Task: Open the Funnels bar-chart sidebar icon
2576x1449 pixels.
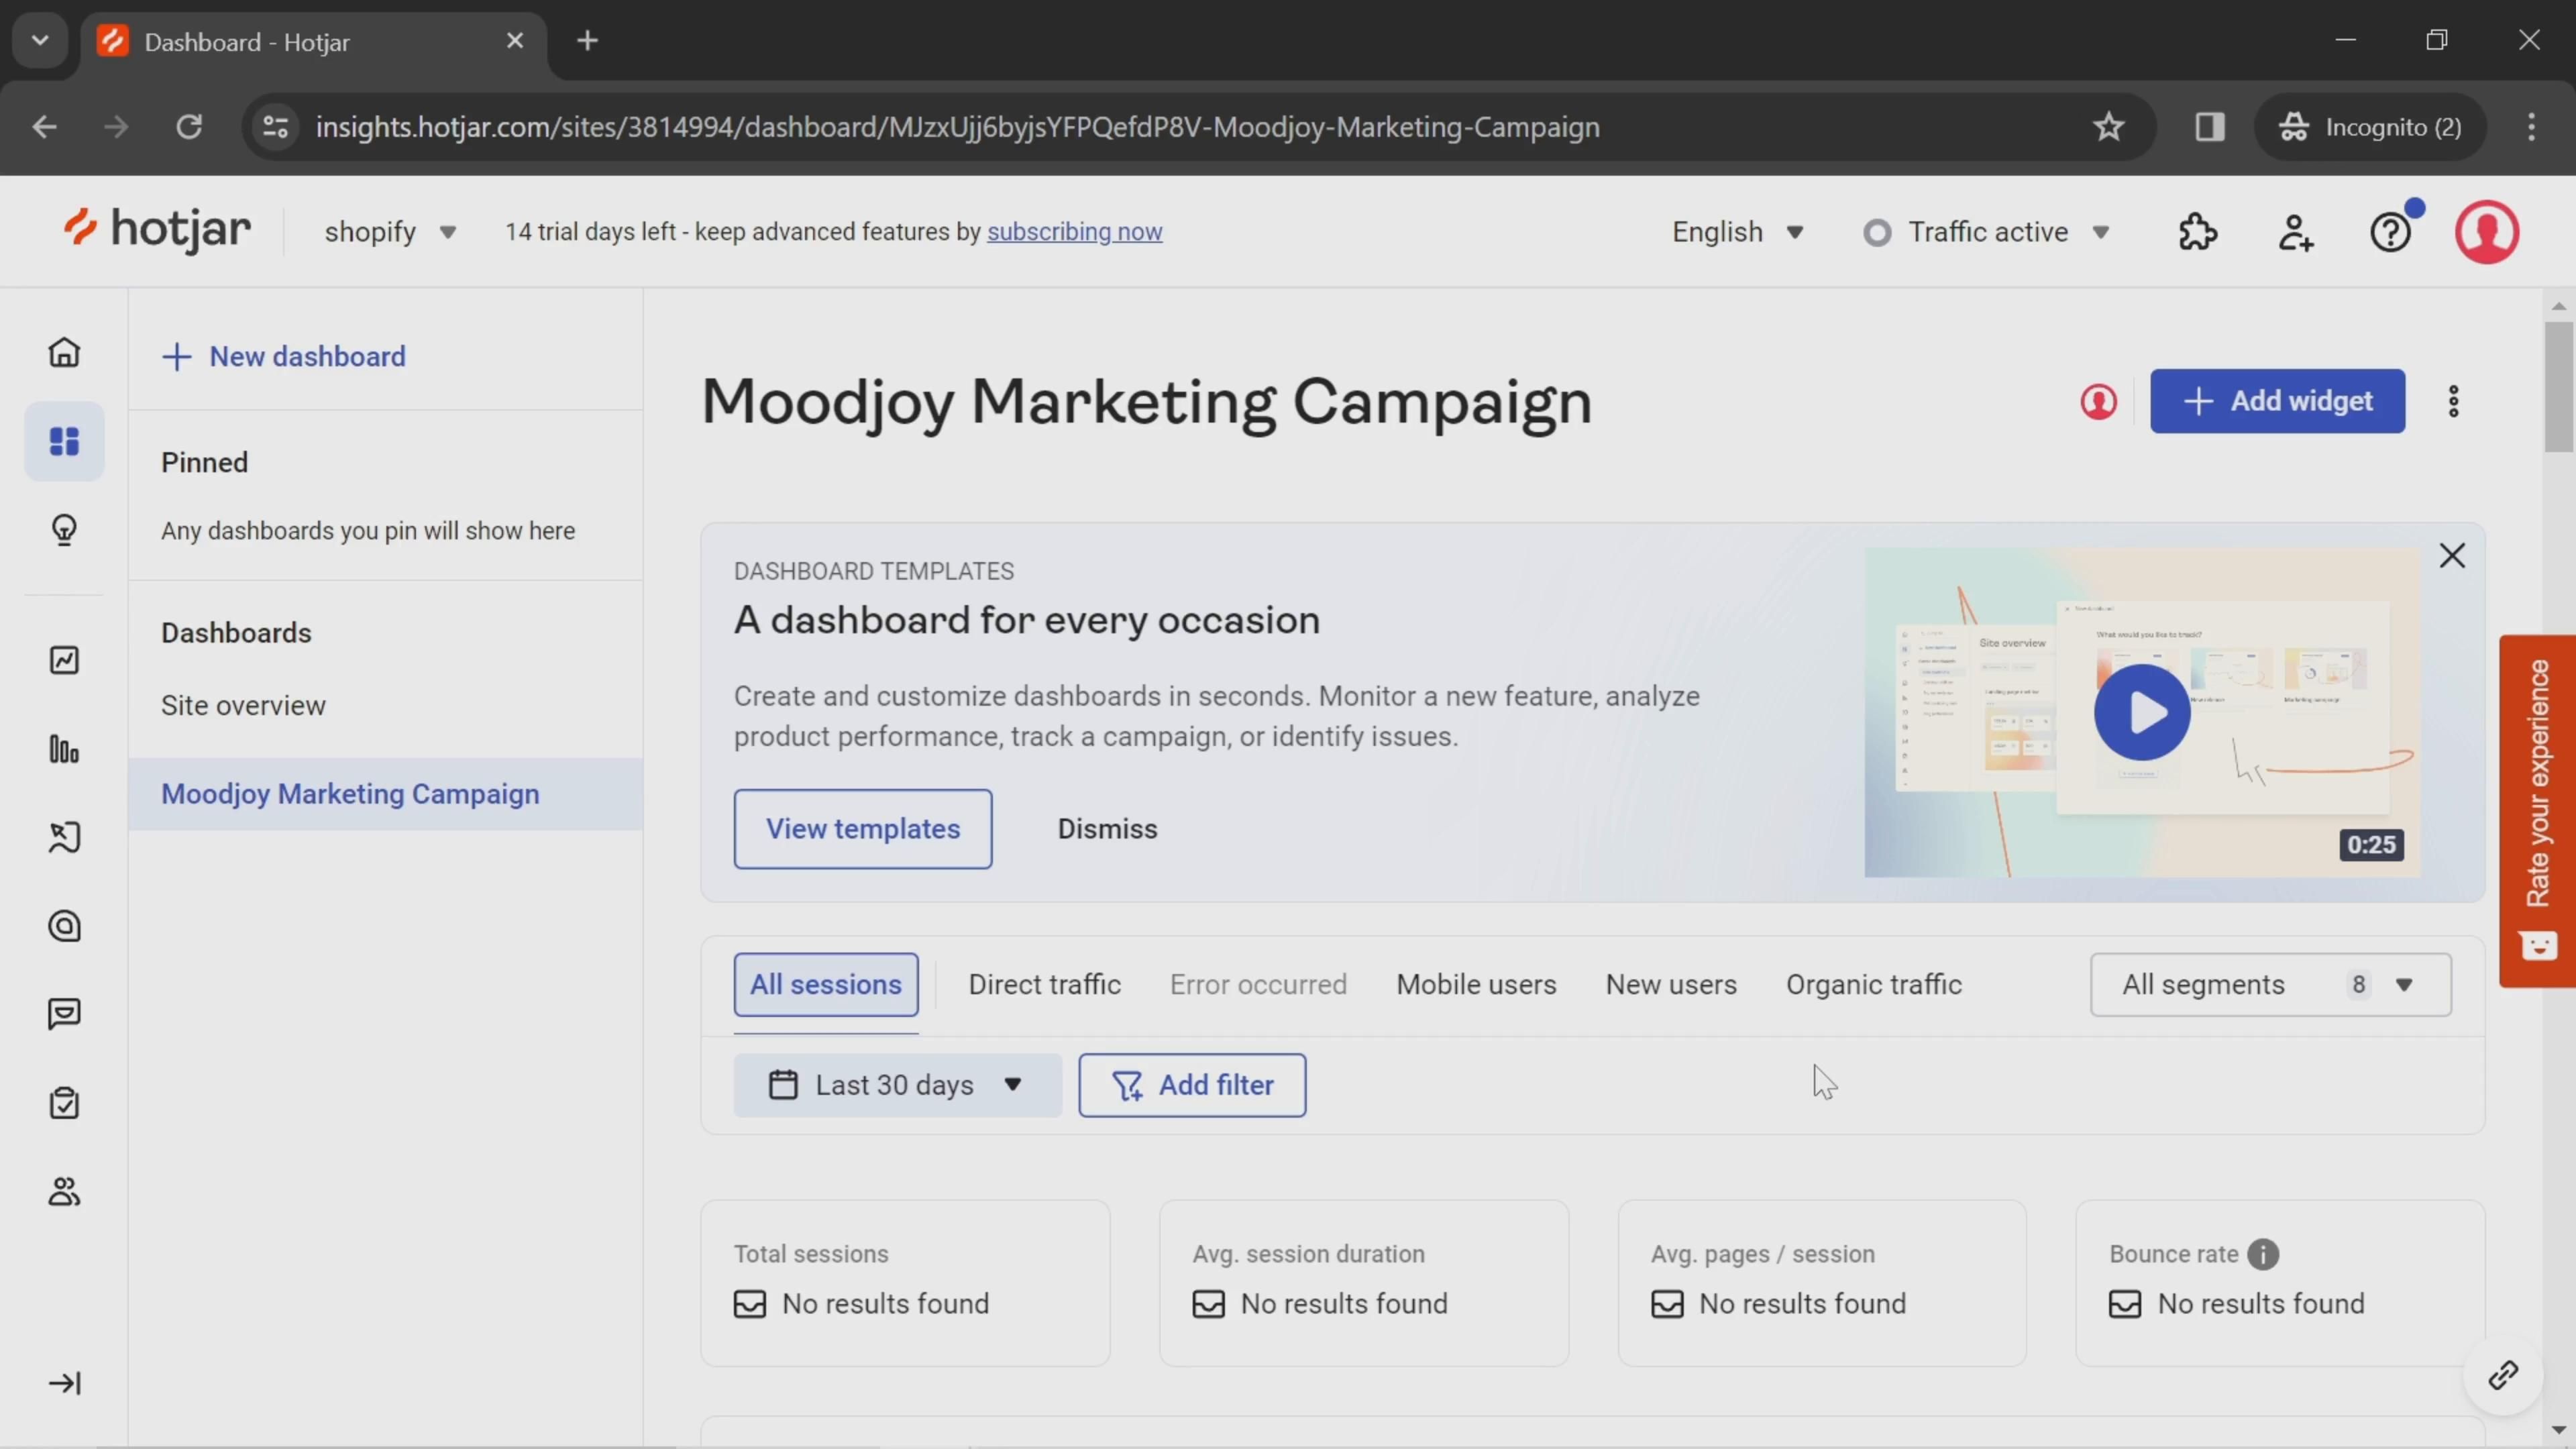Action: click(x=64, y=749)
